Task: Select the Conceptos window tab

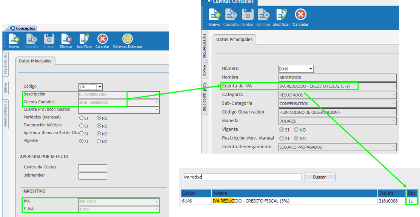Action: pos(23,28)
